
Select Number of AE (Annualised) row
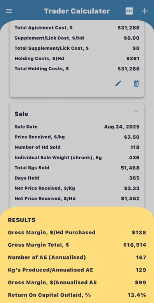click(x=77, y=258)
